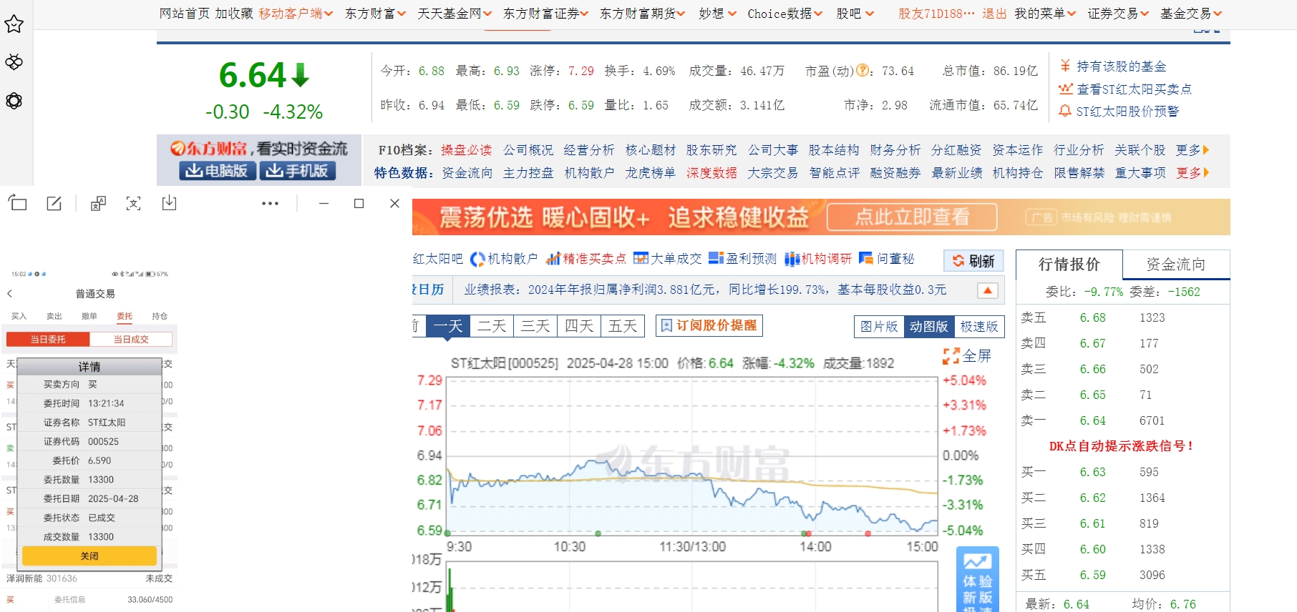Click the yuan icon beside 持有该股的基金
This screenshot has width=1297, height=612.
click(1065, 66)
